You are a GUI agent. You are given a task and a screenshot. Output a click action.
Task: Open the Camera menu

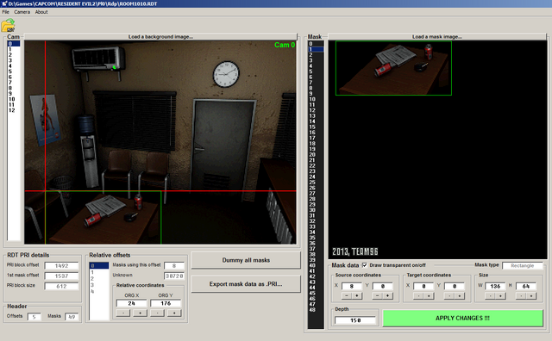pos(22,12)
